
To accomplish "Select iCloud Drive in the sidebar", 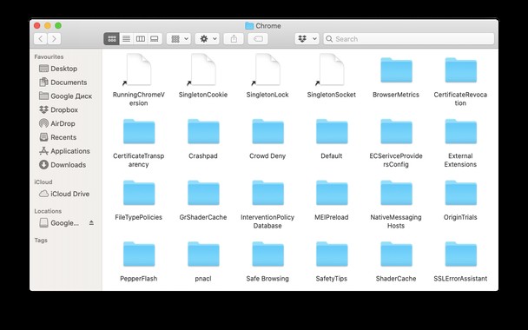I will point(64,194).
